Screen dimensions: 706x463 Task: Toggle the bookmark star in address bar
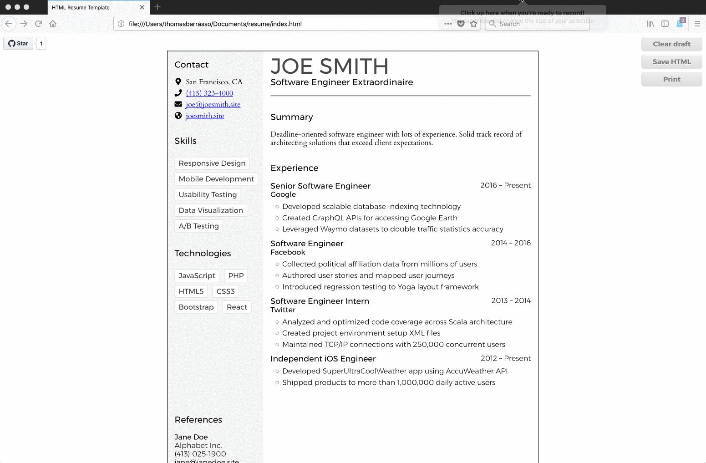coord(473,23)
